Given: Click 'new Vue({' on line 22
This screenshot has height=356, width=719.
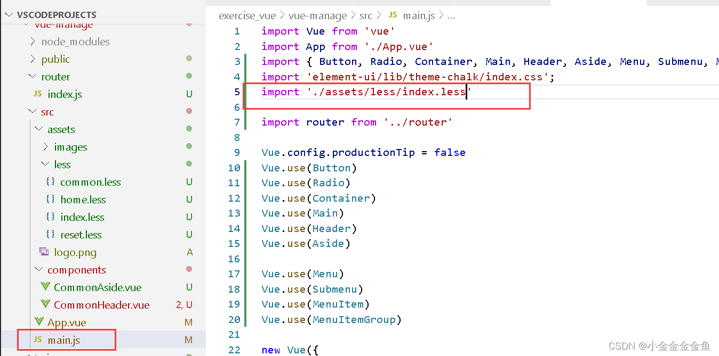Looking at the screenshot, I should pyautogui.click(x=290, y=350).
